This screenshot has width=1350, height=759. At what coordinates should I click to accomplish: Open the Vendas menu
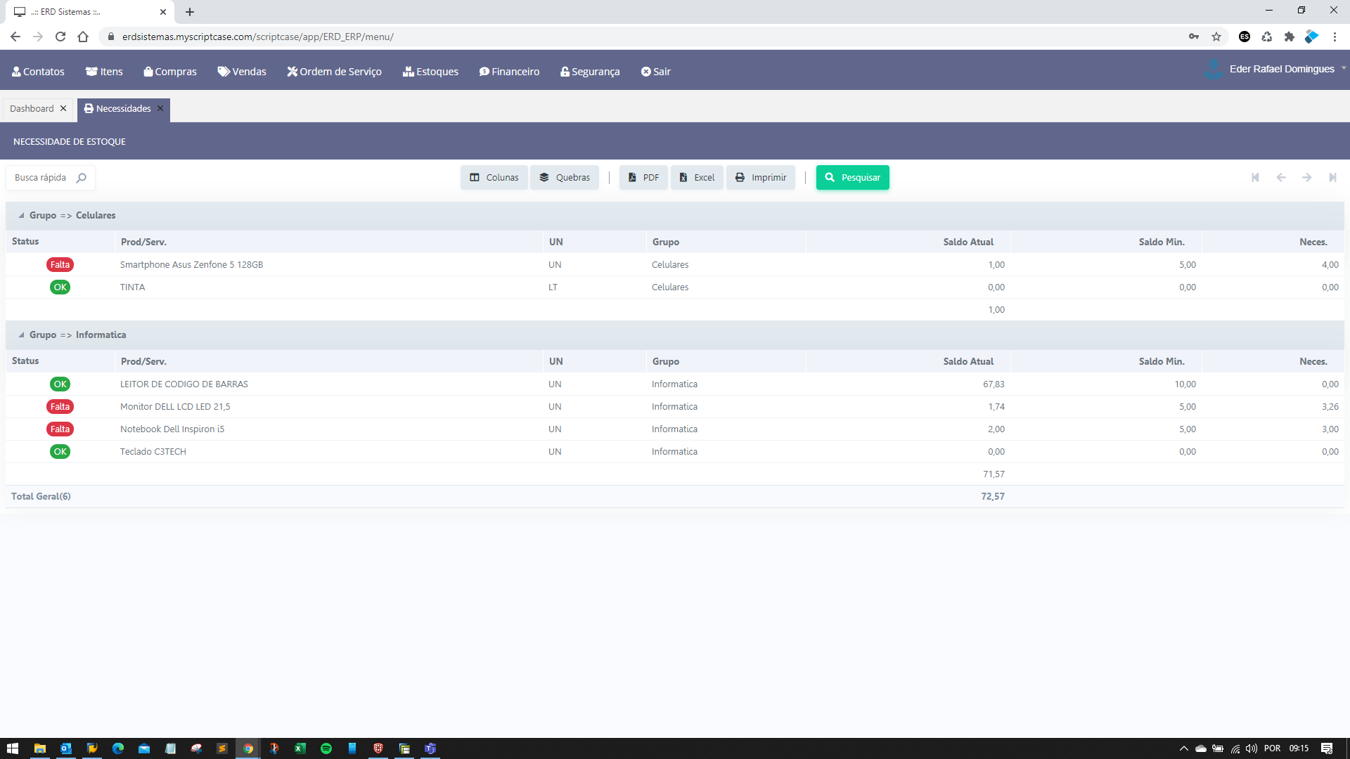pos(242,72)
